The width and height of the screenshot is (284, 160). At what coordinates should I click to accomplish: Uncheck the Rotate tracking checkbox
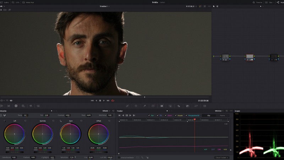pyautogui.click(x=176, y=115)
